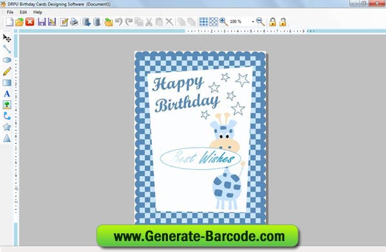Delete the selected object
This screenshot has width=386, height=252.
169,22
